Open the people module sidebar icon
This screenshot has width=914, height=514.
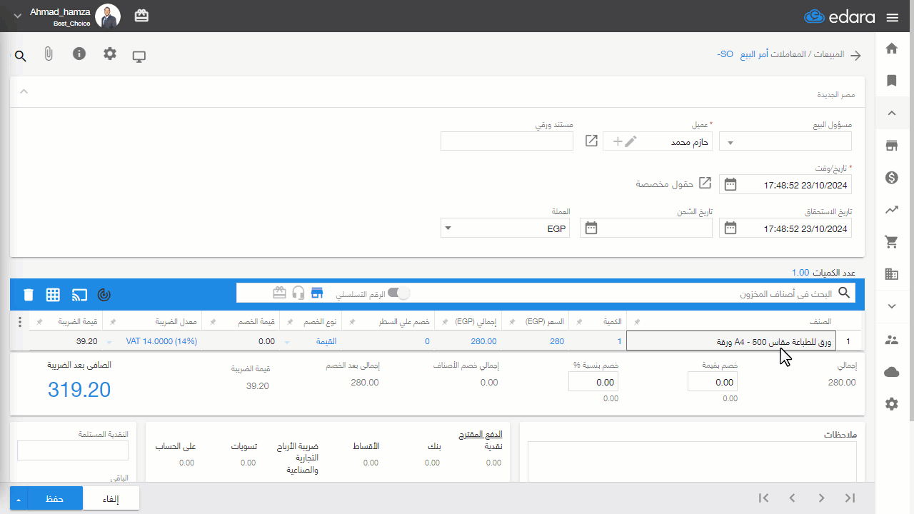pyautogui.click(x=891, y=340)
